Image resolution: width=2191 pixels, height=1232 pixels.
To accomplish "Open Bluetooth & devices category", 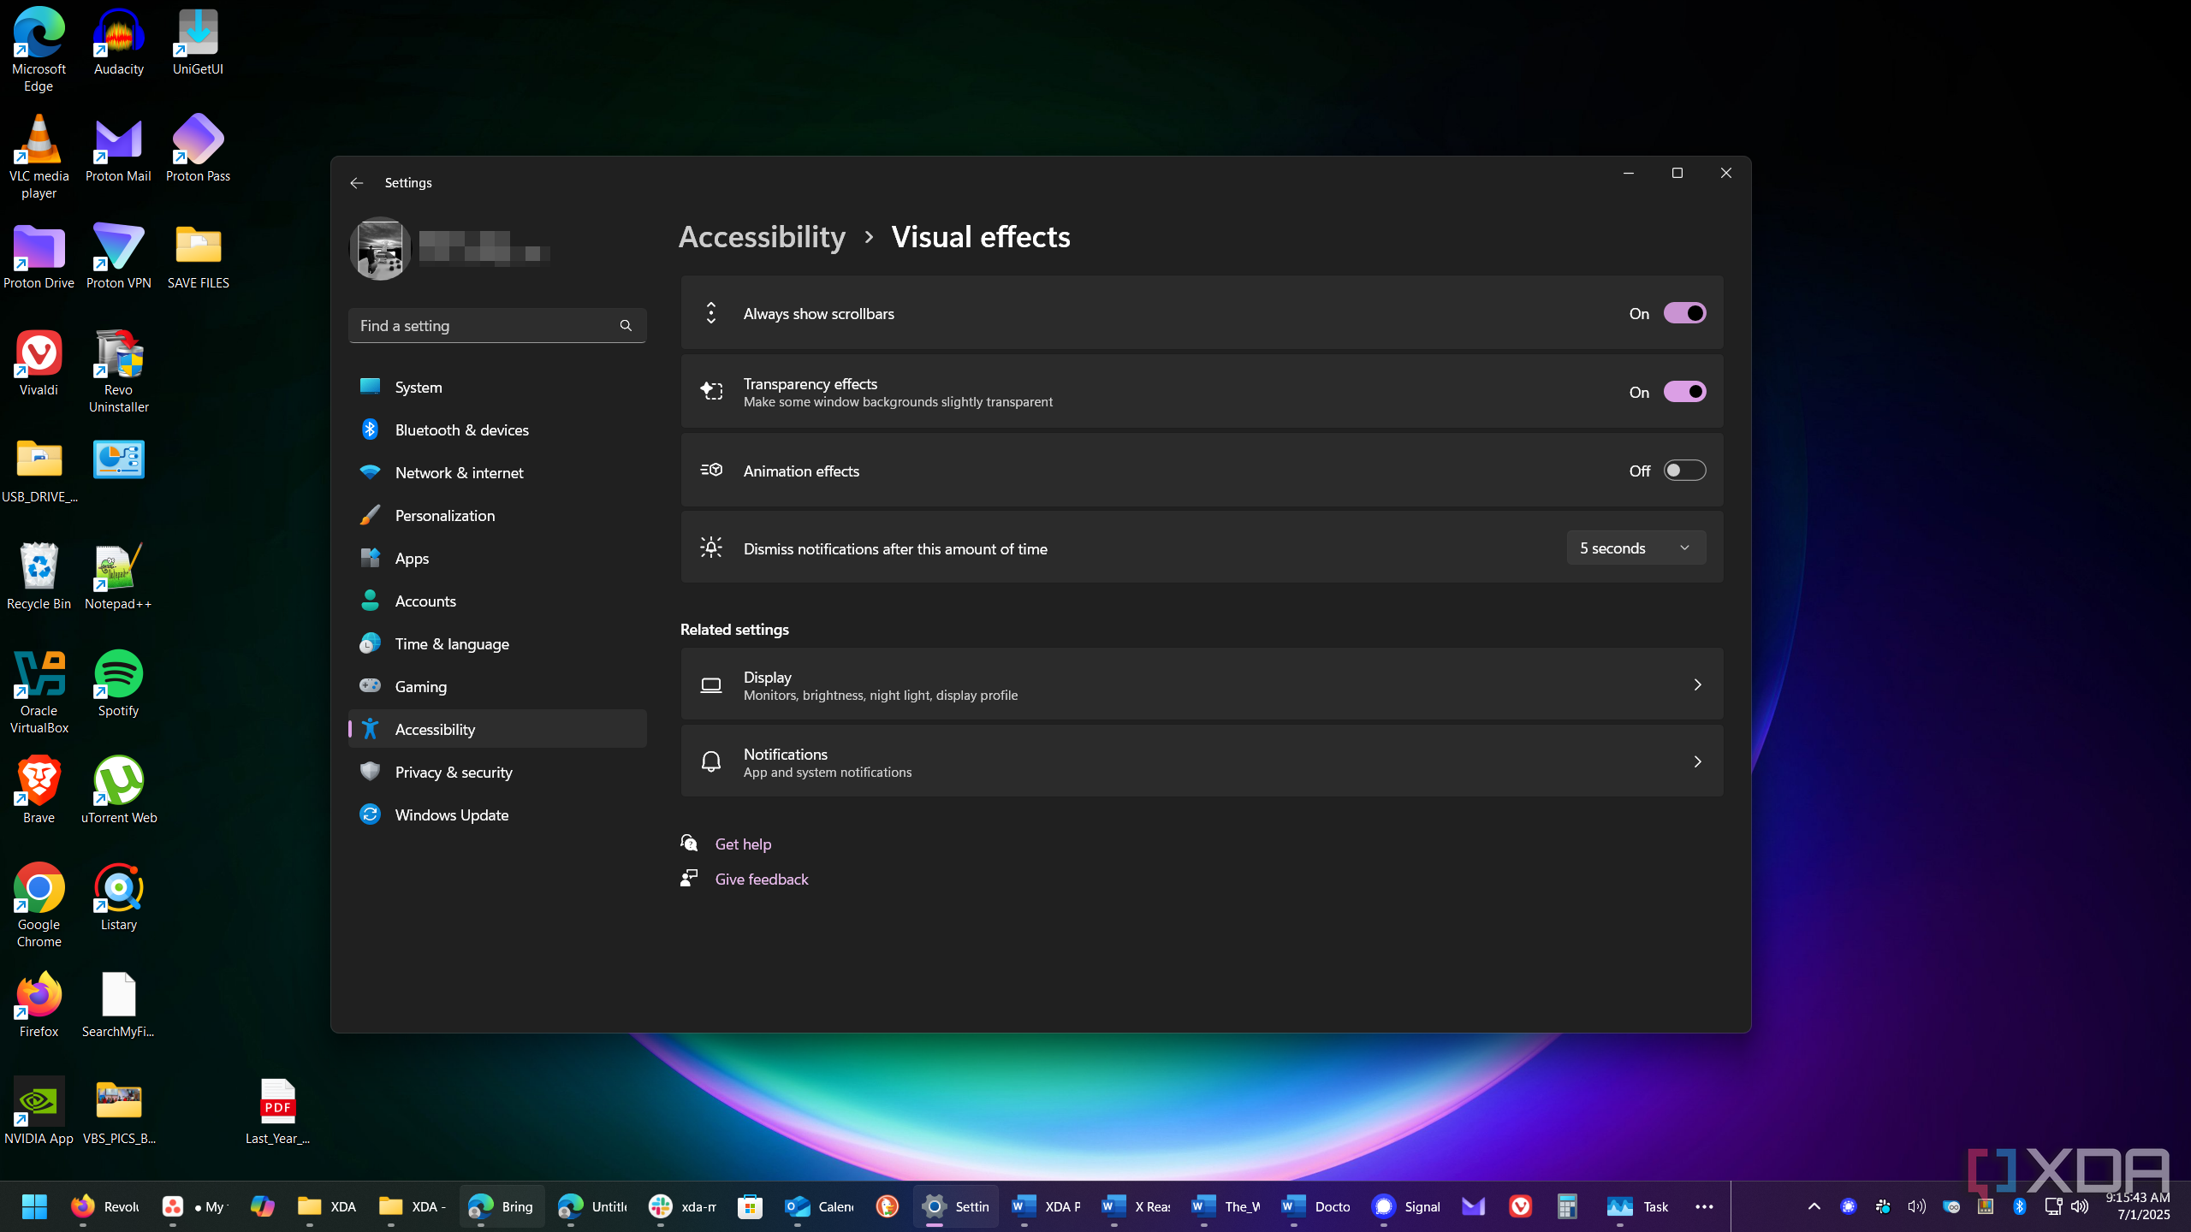I will click(x=497, y=429).
